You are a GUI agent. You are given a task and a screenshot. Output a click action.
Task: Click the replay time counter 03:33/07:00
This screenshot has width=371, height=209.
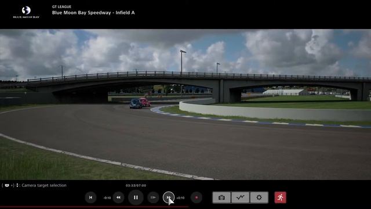(136, 185)
